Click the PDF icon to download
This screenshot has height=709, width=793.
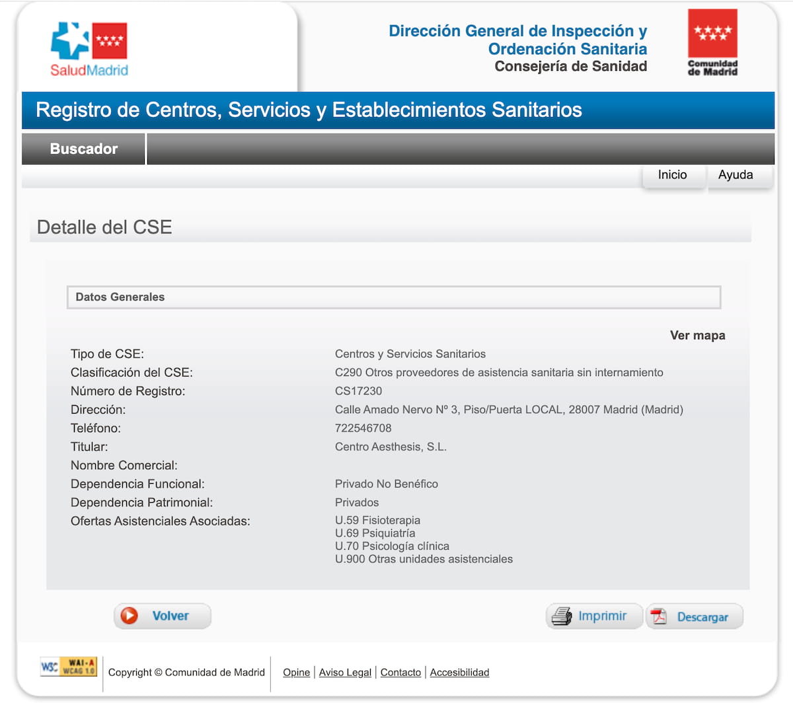[x=659, y=616]
